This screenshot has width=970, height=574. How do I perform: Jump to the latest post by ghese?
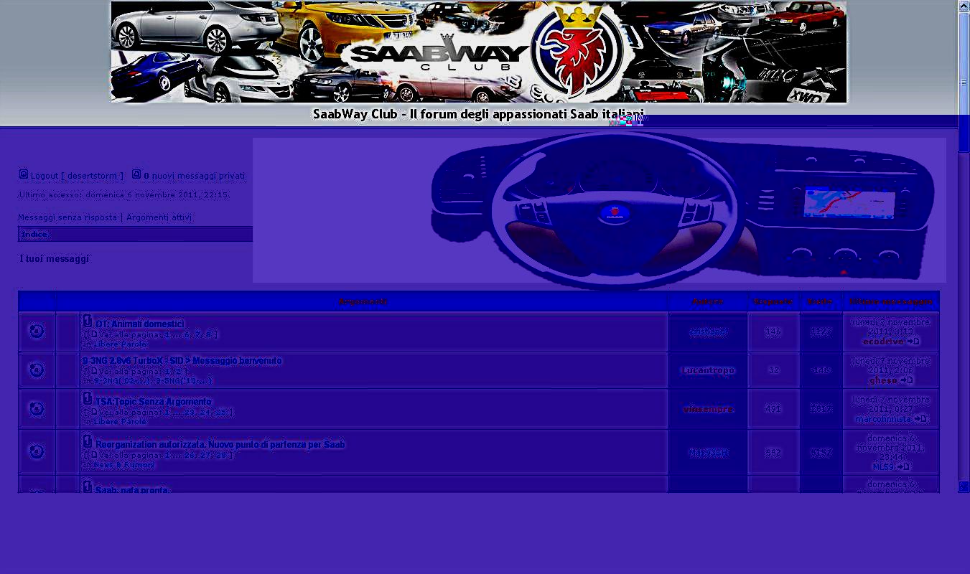907,380
